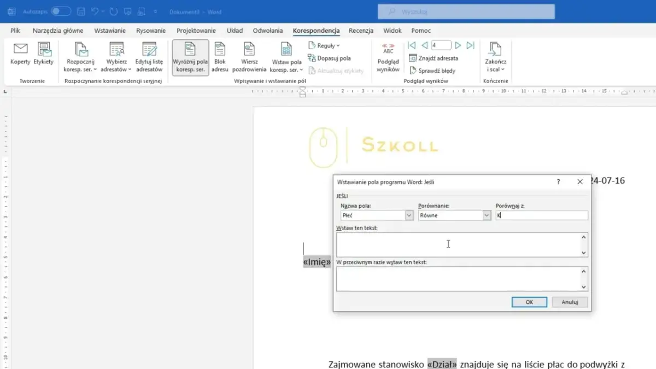Toggle Wyróżnij pola koresp. ser. highlighting
This screenshot has width=656, height=369.
(x=190, y=56)
